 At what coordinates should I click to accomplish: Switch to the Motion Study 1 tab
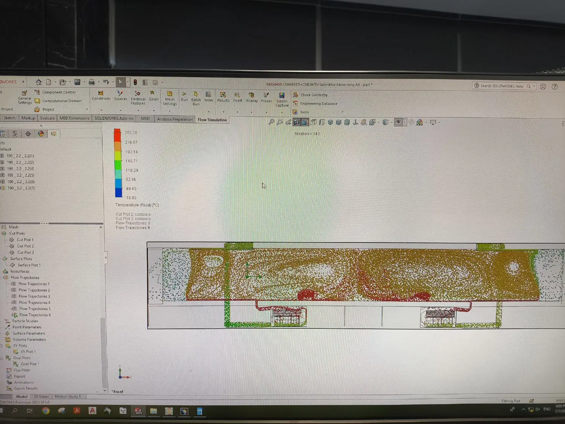(68, 396)
